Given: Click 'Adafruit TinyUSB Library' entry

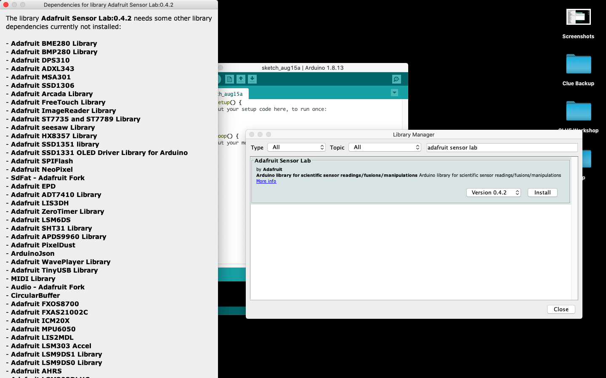Looking at the screenshot, I should [x=54, y=270].
